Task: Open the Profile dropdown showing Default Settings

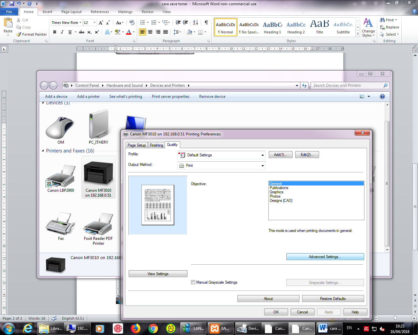Action: [263, 155]
